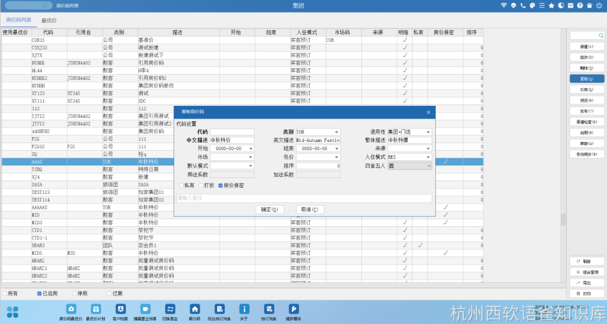Enable the 私有 checkbox in dialog
Image resolution: width=607 pixels, height=324 pixels.
[x=181, y=185]
